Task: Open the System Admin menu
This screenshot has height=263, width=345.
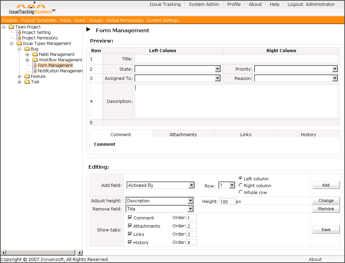Action: click(204, 4)
